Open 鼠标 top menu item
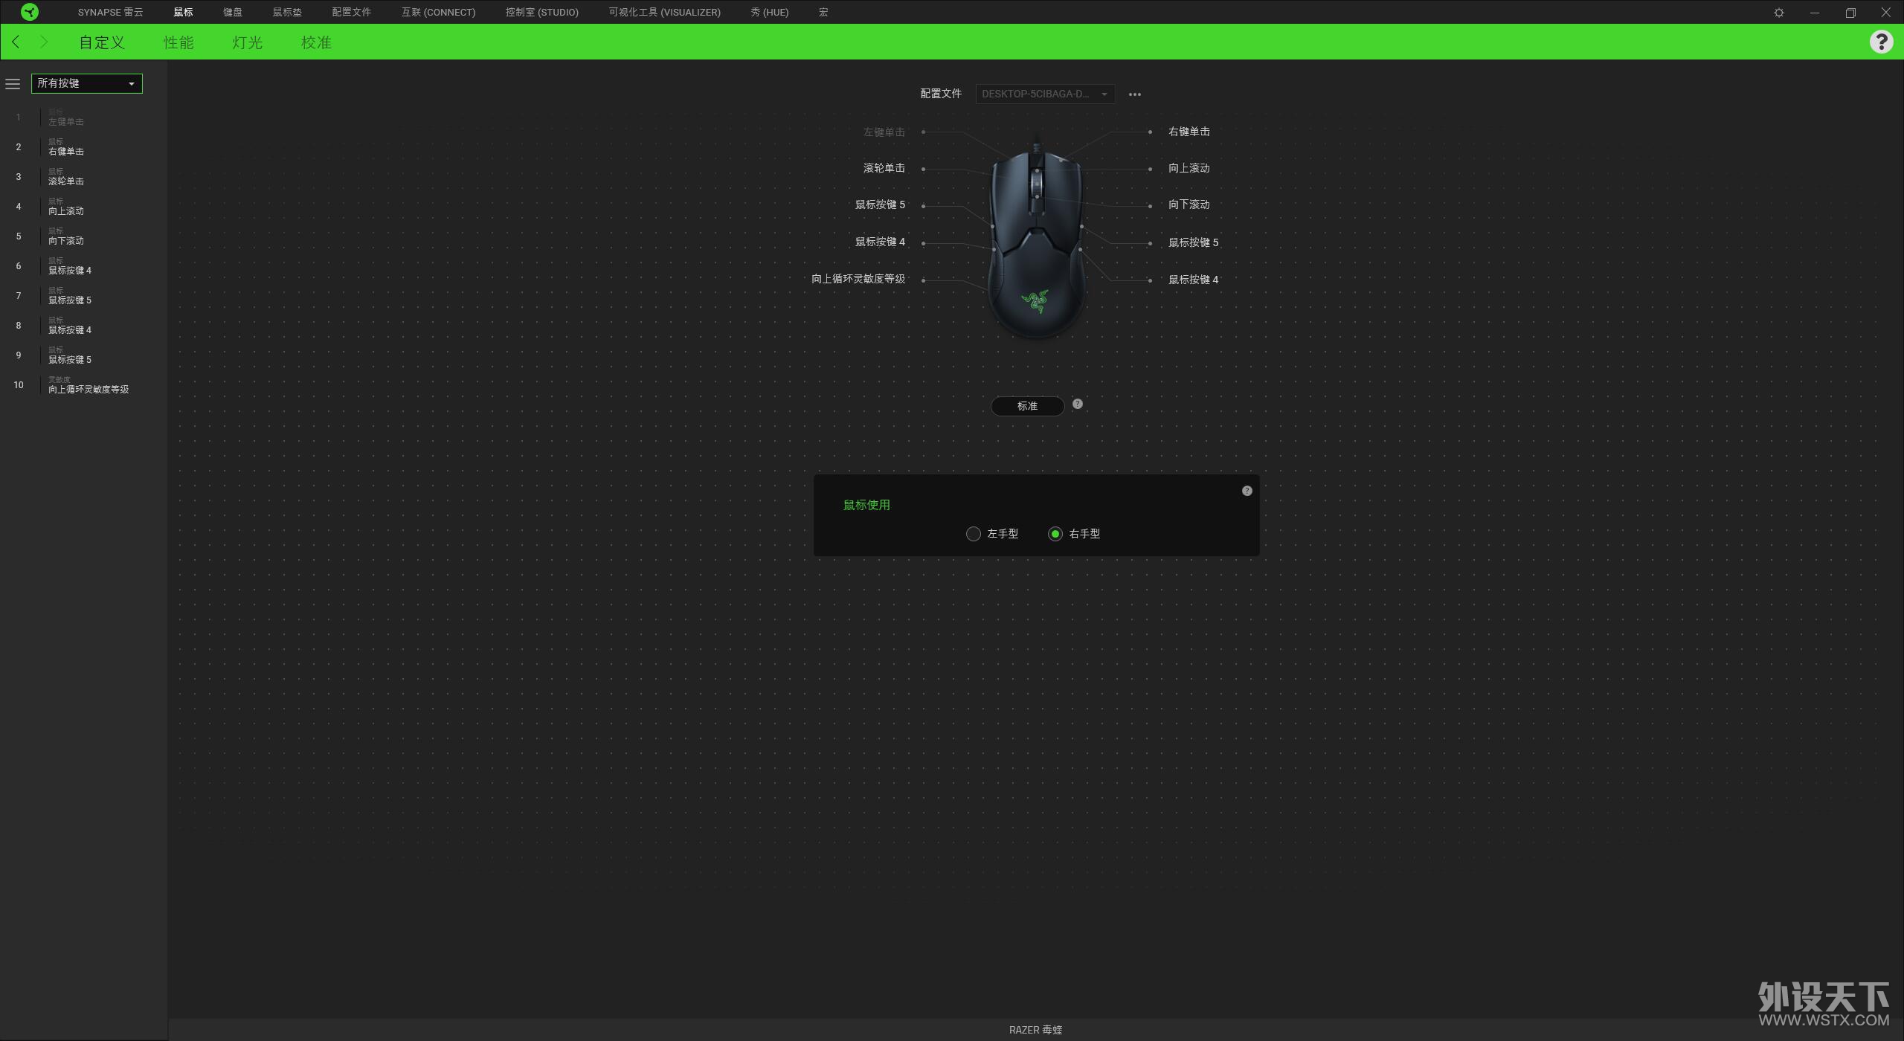This screenshot has height=1041, width=1904. 183,12
